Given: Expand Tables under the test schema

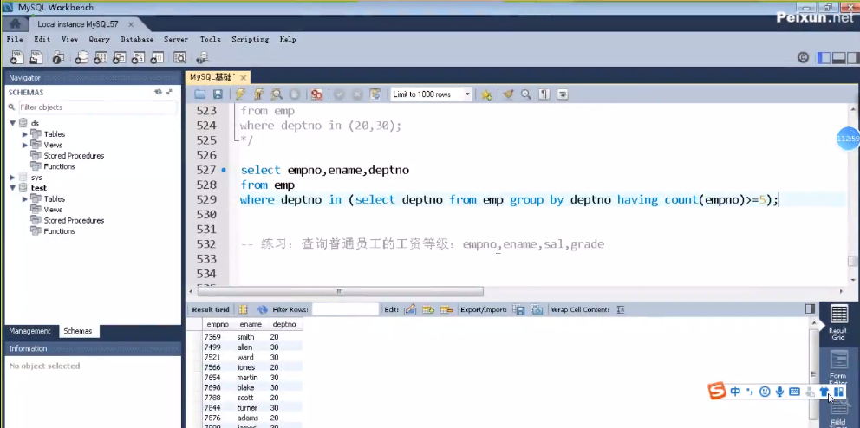Looking at the screenshot, I should tap(25, 199).
